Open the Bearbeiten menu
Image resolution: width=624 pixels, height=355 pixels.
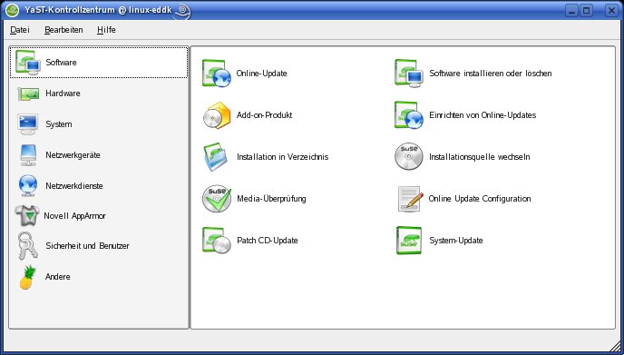click(x=63, y=30)
